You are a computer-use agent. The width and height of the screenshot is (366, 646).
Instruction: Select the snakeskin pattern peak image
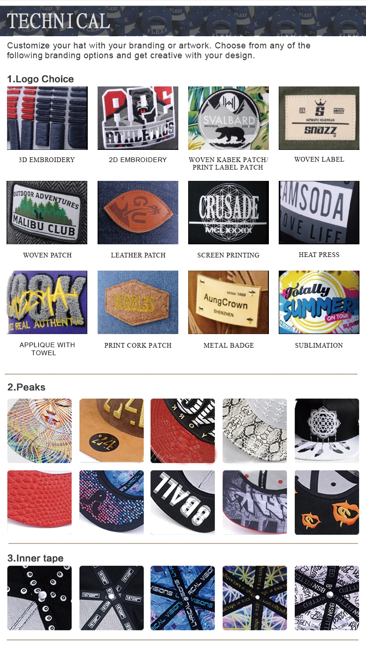click(254, 431)
